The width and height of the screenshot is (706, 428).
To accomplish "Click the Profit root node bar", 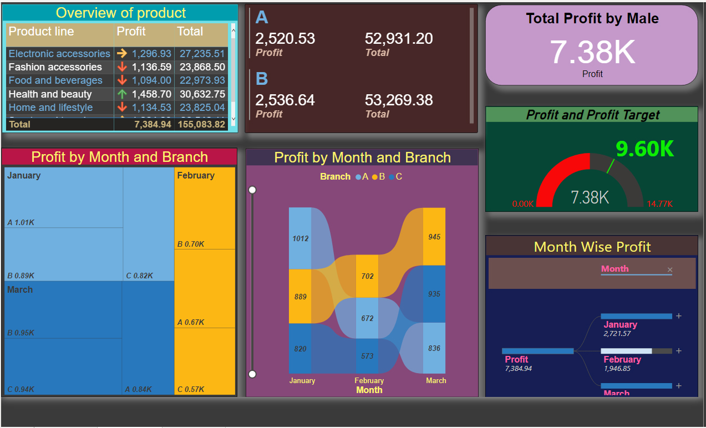I will 537,351.
